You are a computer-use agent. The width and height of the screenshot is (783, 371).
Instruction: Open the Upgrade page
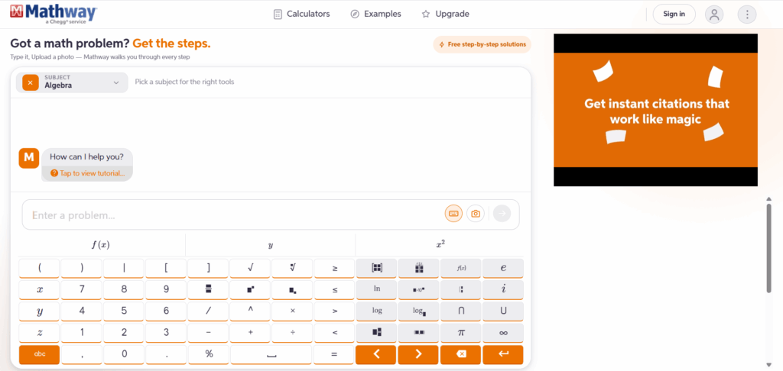(446, 14)
